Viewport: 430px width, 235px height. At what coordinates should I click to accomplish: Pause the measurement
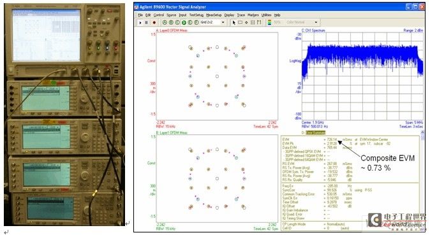coord(147,22)
